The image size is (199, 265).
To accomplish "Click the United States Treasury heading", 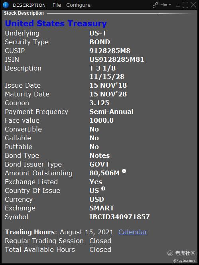I will click(56, 24).
